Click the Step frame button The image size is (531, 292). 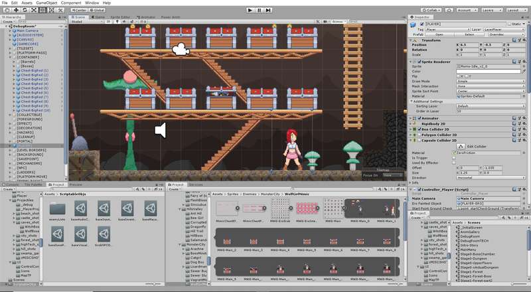[x=268, y=10]
